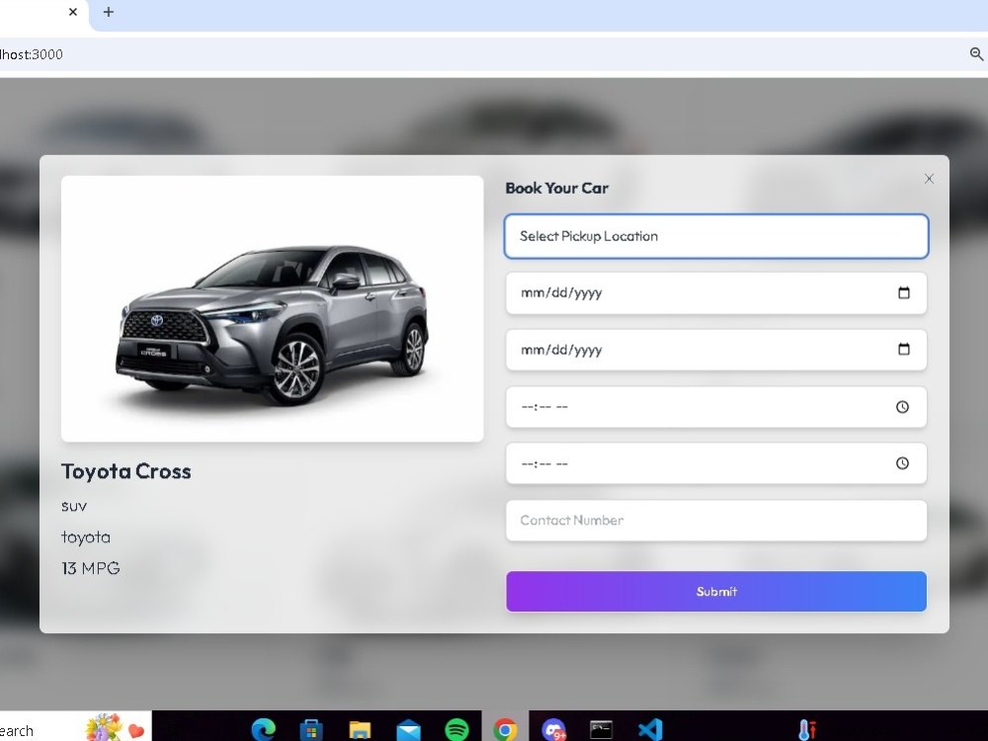Viewport: 988px width, 741px height.
Task: Focus the second --:-- -- time input
Action: coord(715,463)
